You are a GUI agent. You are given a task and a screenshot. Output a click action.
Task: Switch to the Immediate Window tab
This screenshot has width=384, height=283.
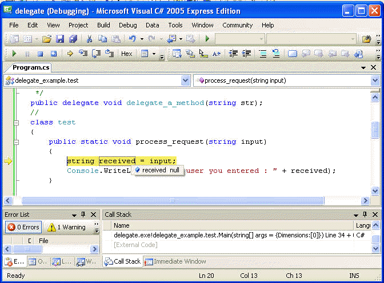click(175, 261)
